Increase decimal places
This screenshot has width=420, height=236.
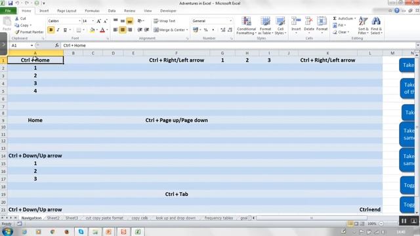(x=223, y=30)
